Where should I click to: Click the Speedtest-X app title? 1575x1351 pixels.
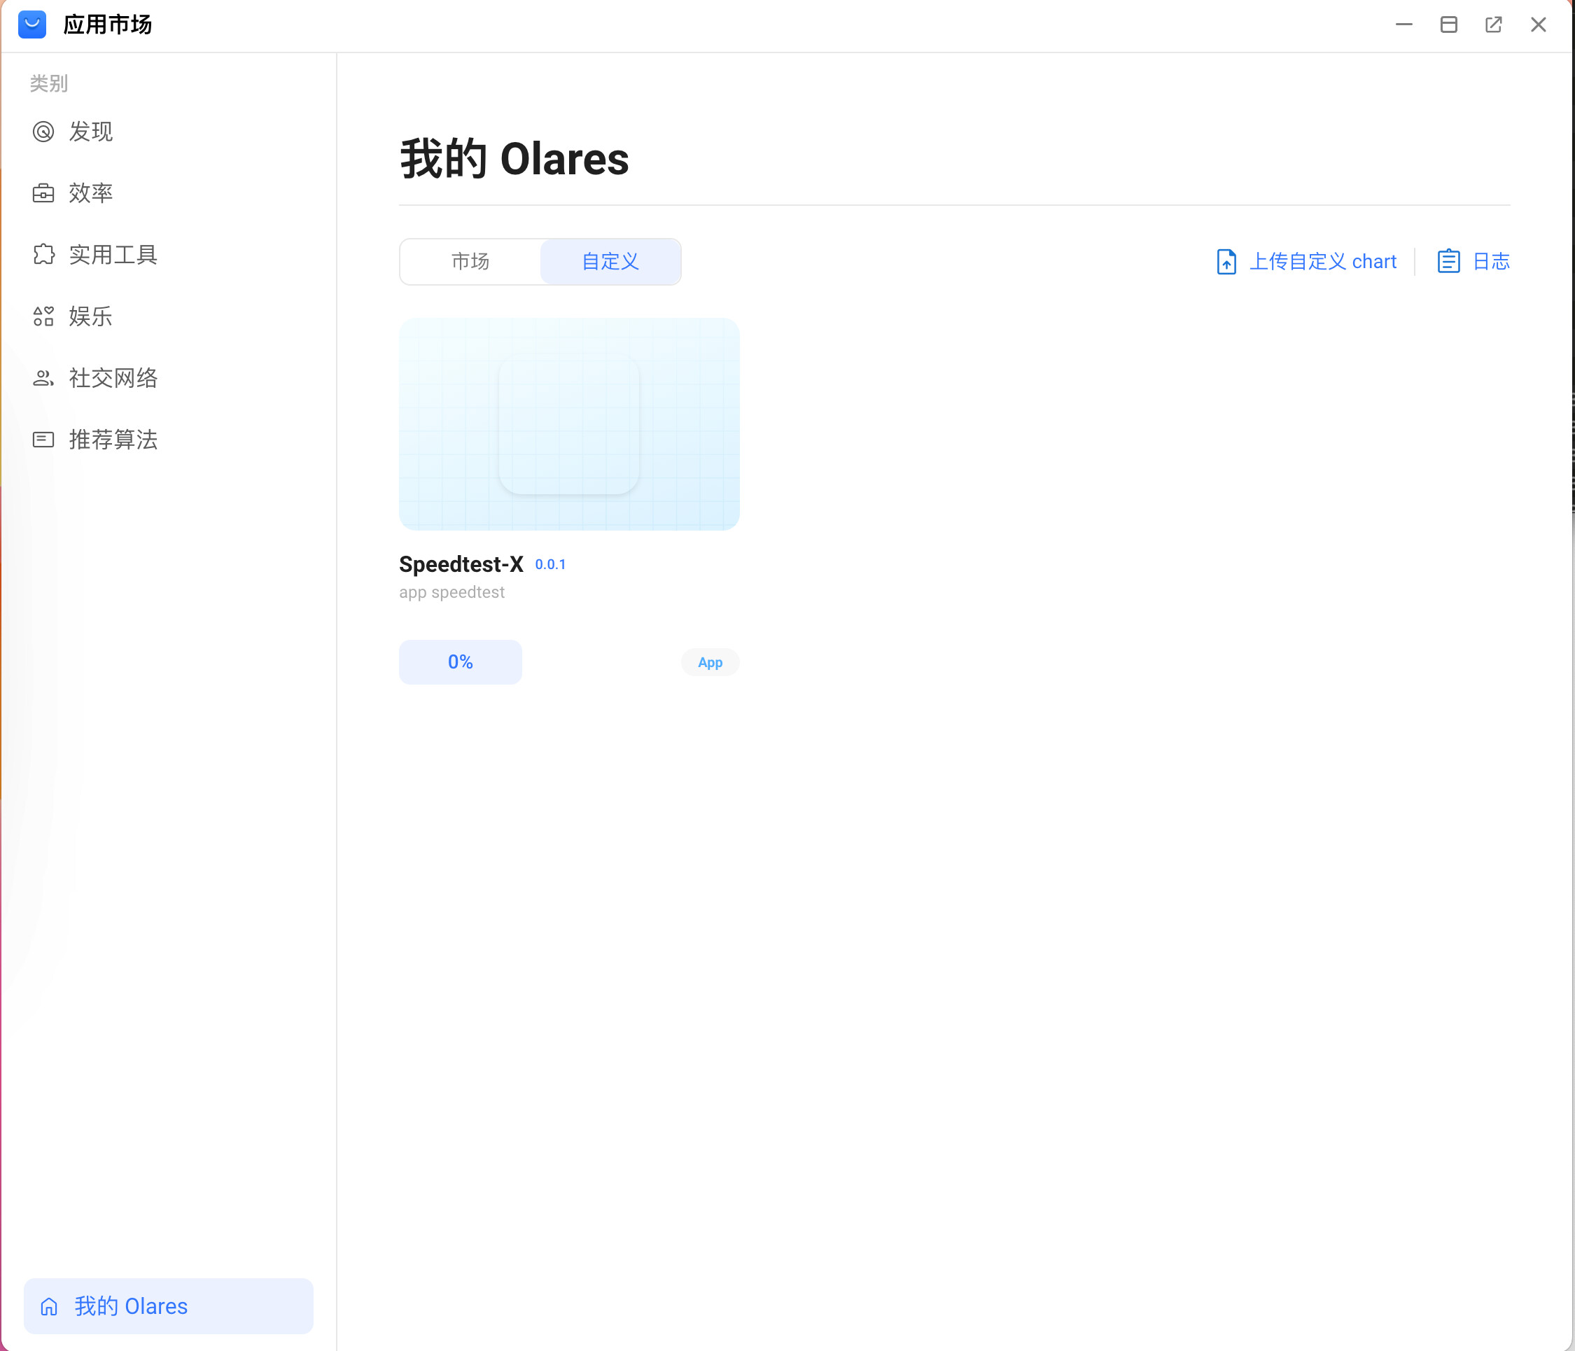(x=461, y=564)
